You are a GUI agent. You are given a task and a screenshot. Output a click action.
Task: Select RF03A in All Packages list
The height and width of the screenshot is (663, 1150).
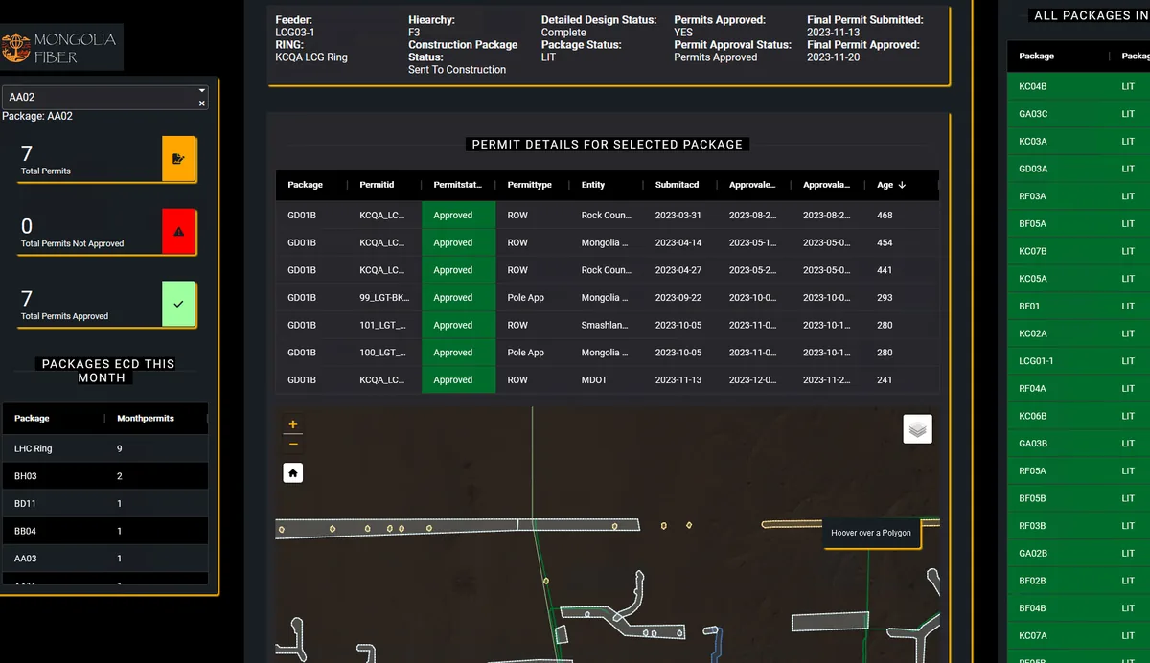click(1078, 196)
